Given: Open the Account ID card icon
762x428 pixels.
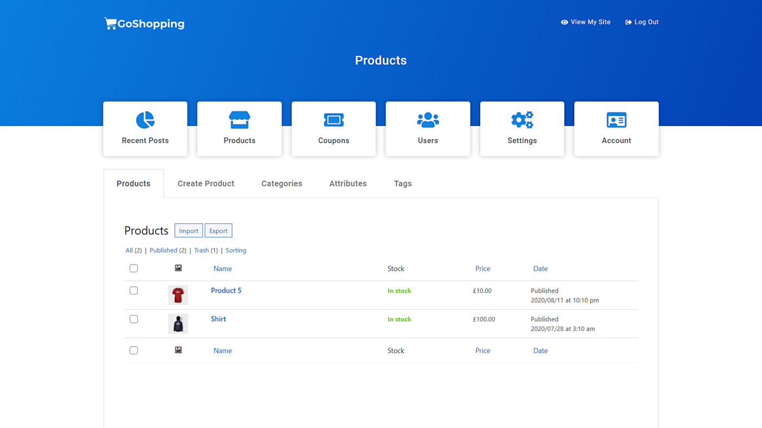Looking at the screenshot, I should point(616,129).
